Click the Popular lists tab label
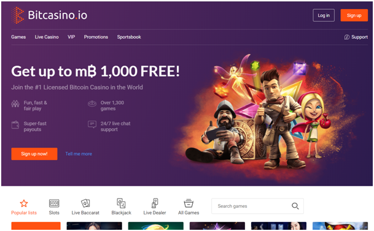 point(24,213)
